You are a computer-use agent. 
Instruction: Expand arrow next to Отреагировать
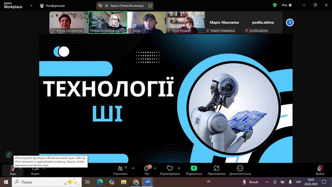tap(179, 168)
